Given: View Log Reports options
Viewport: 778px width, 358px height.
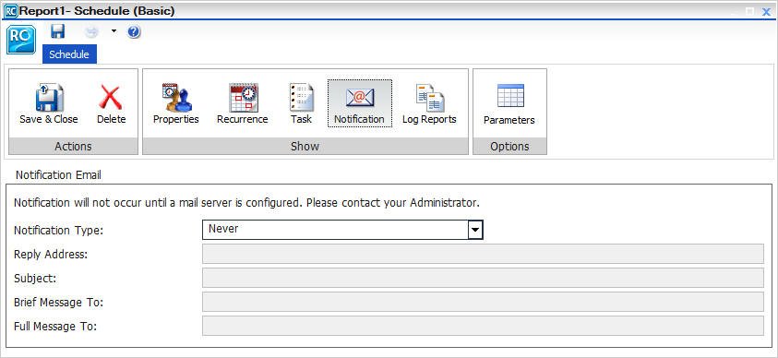Looking at the screenshot, I should [430, 98].
